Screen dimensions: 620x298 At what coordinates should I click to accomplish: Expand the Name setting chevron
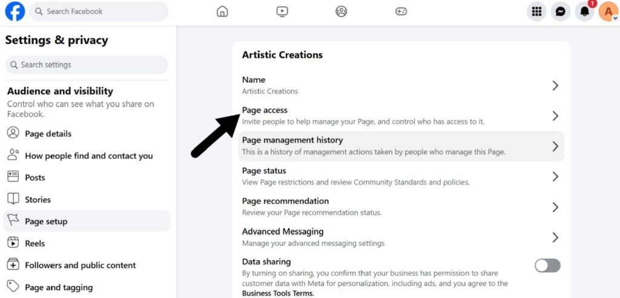(555, 86)
